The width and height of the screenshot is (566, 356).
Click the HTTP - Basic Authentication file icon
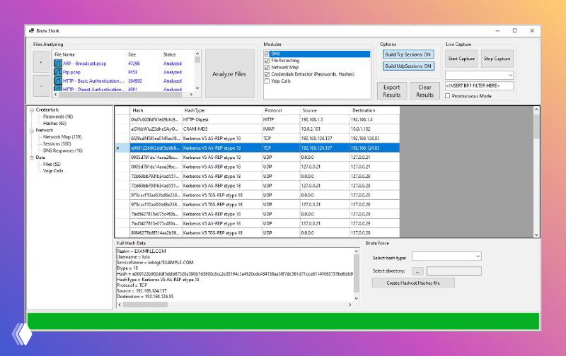click(58, 81)
